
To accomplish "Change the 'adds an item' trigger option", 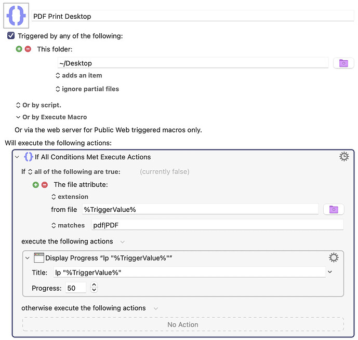I will [79, 75].
